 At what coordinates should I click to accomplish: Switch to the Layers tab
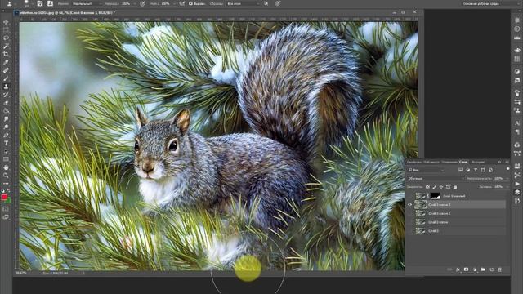(463, 162)
